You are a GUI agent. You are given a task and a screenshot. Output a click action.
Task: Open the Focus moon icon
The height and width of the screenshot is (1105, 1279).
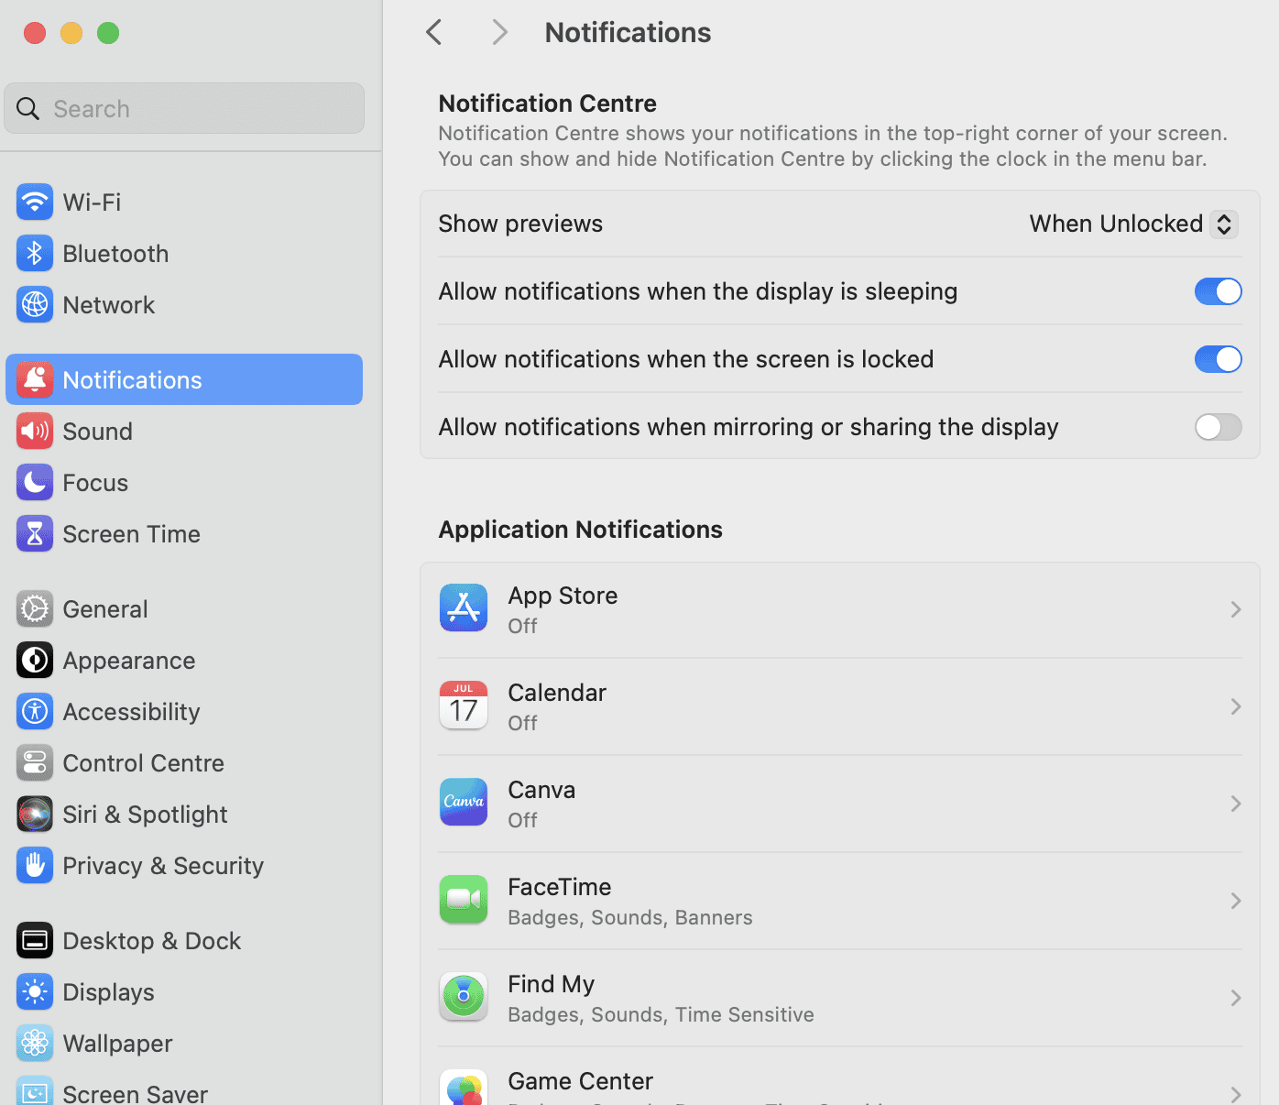tap(35, 483)
